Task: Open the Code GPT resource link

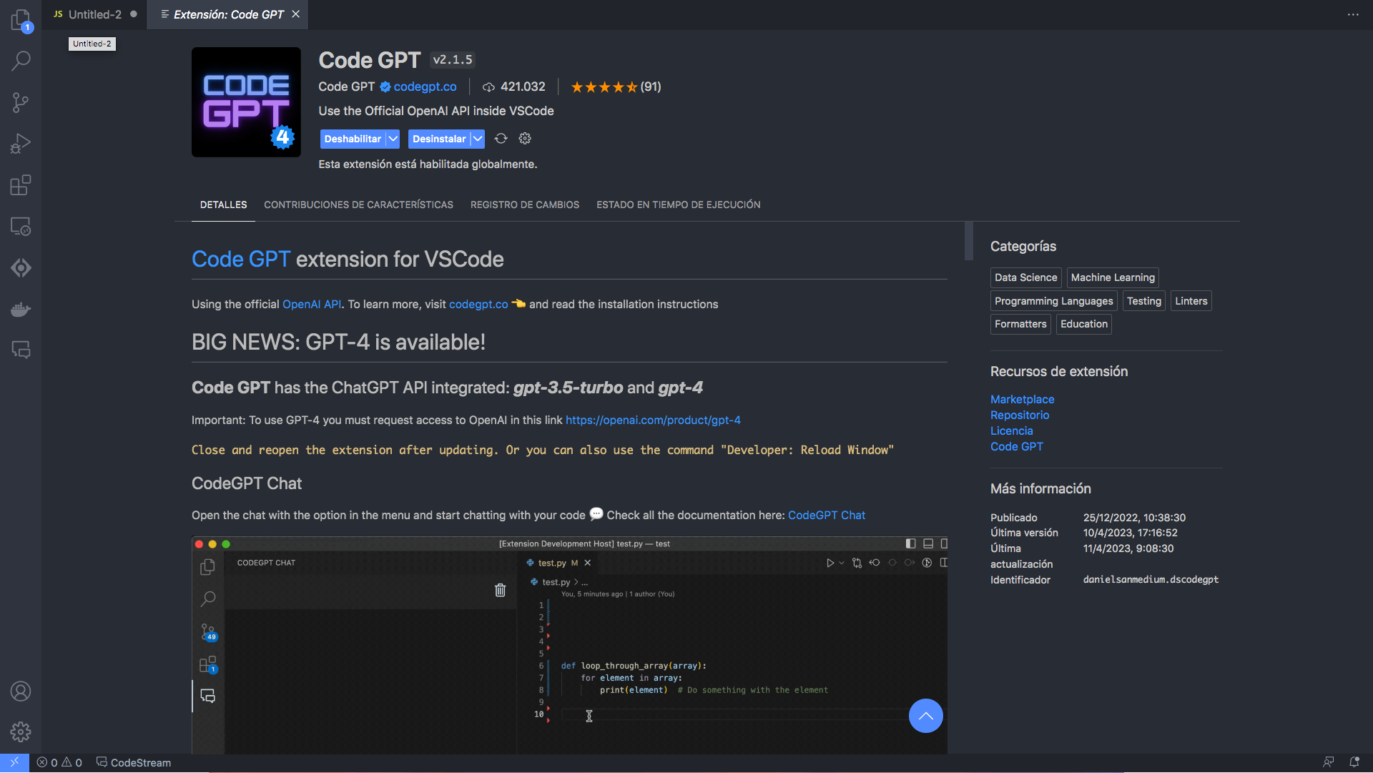Action: (x=1016, y=446)
